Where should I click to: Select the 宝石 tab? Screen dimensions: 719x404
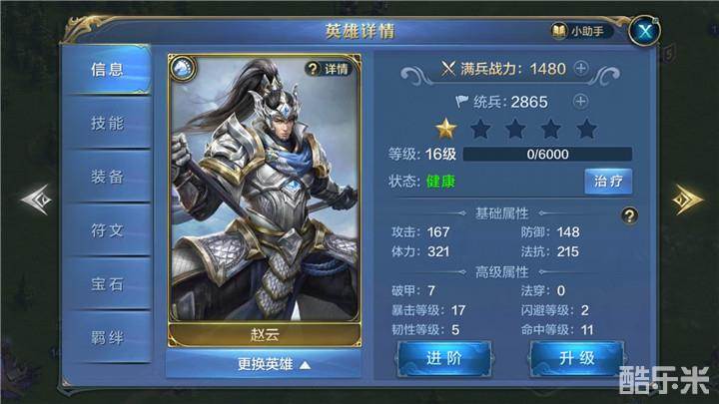click(x=107, y=283)
